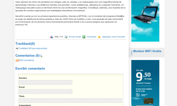Screen dimensions: 177x106
Task: Click the add comment bubble icon
Action: [41, 56]
